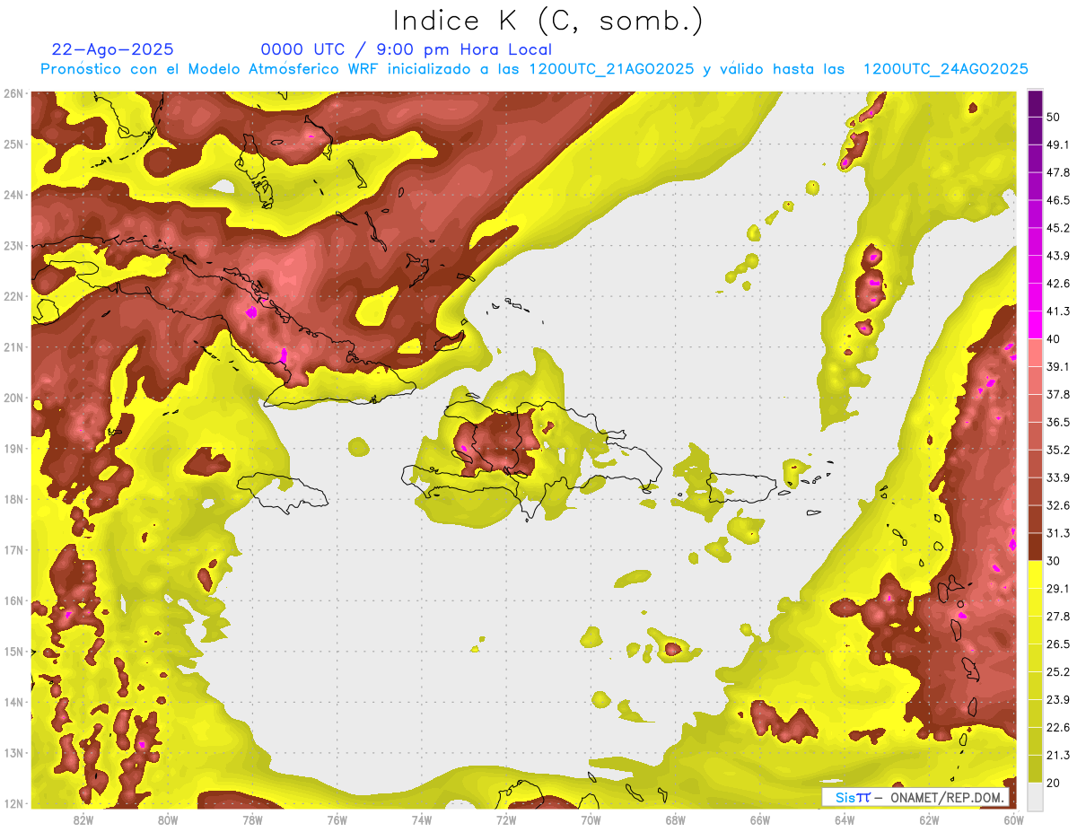Click the latitude label "13N"

click(x=13, y=752)
